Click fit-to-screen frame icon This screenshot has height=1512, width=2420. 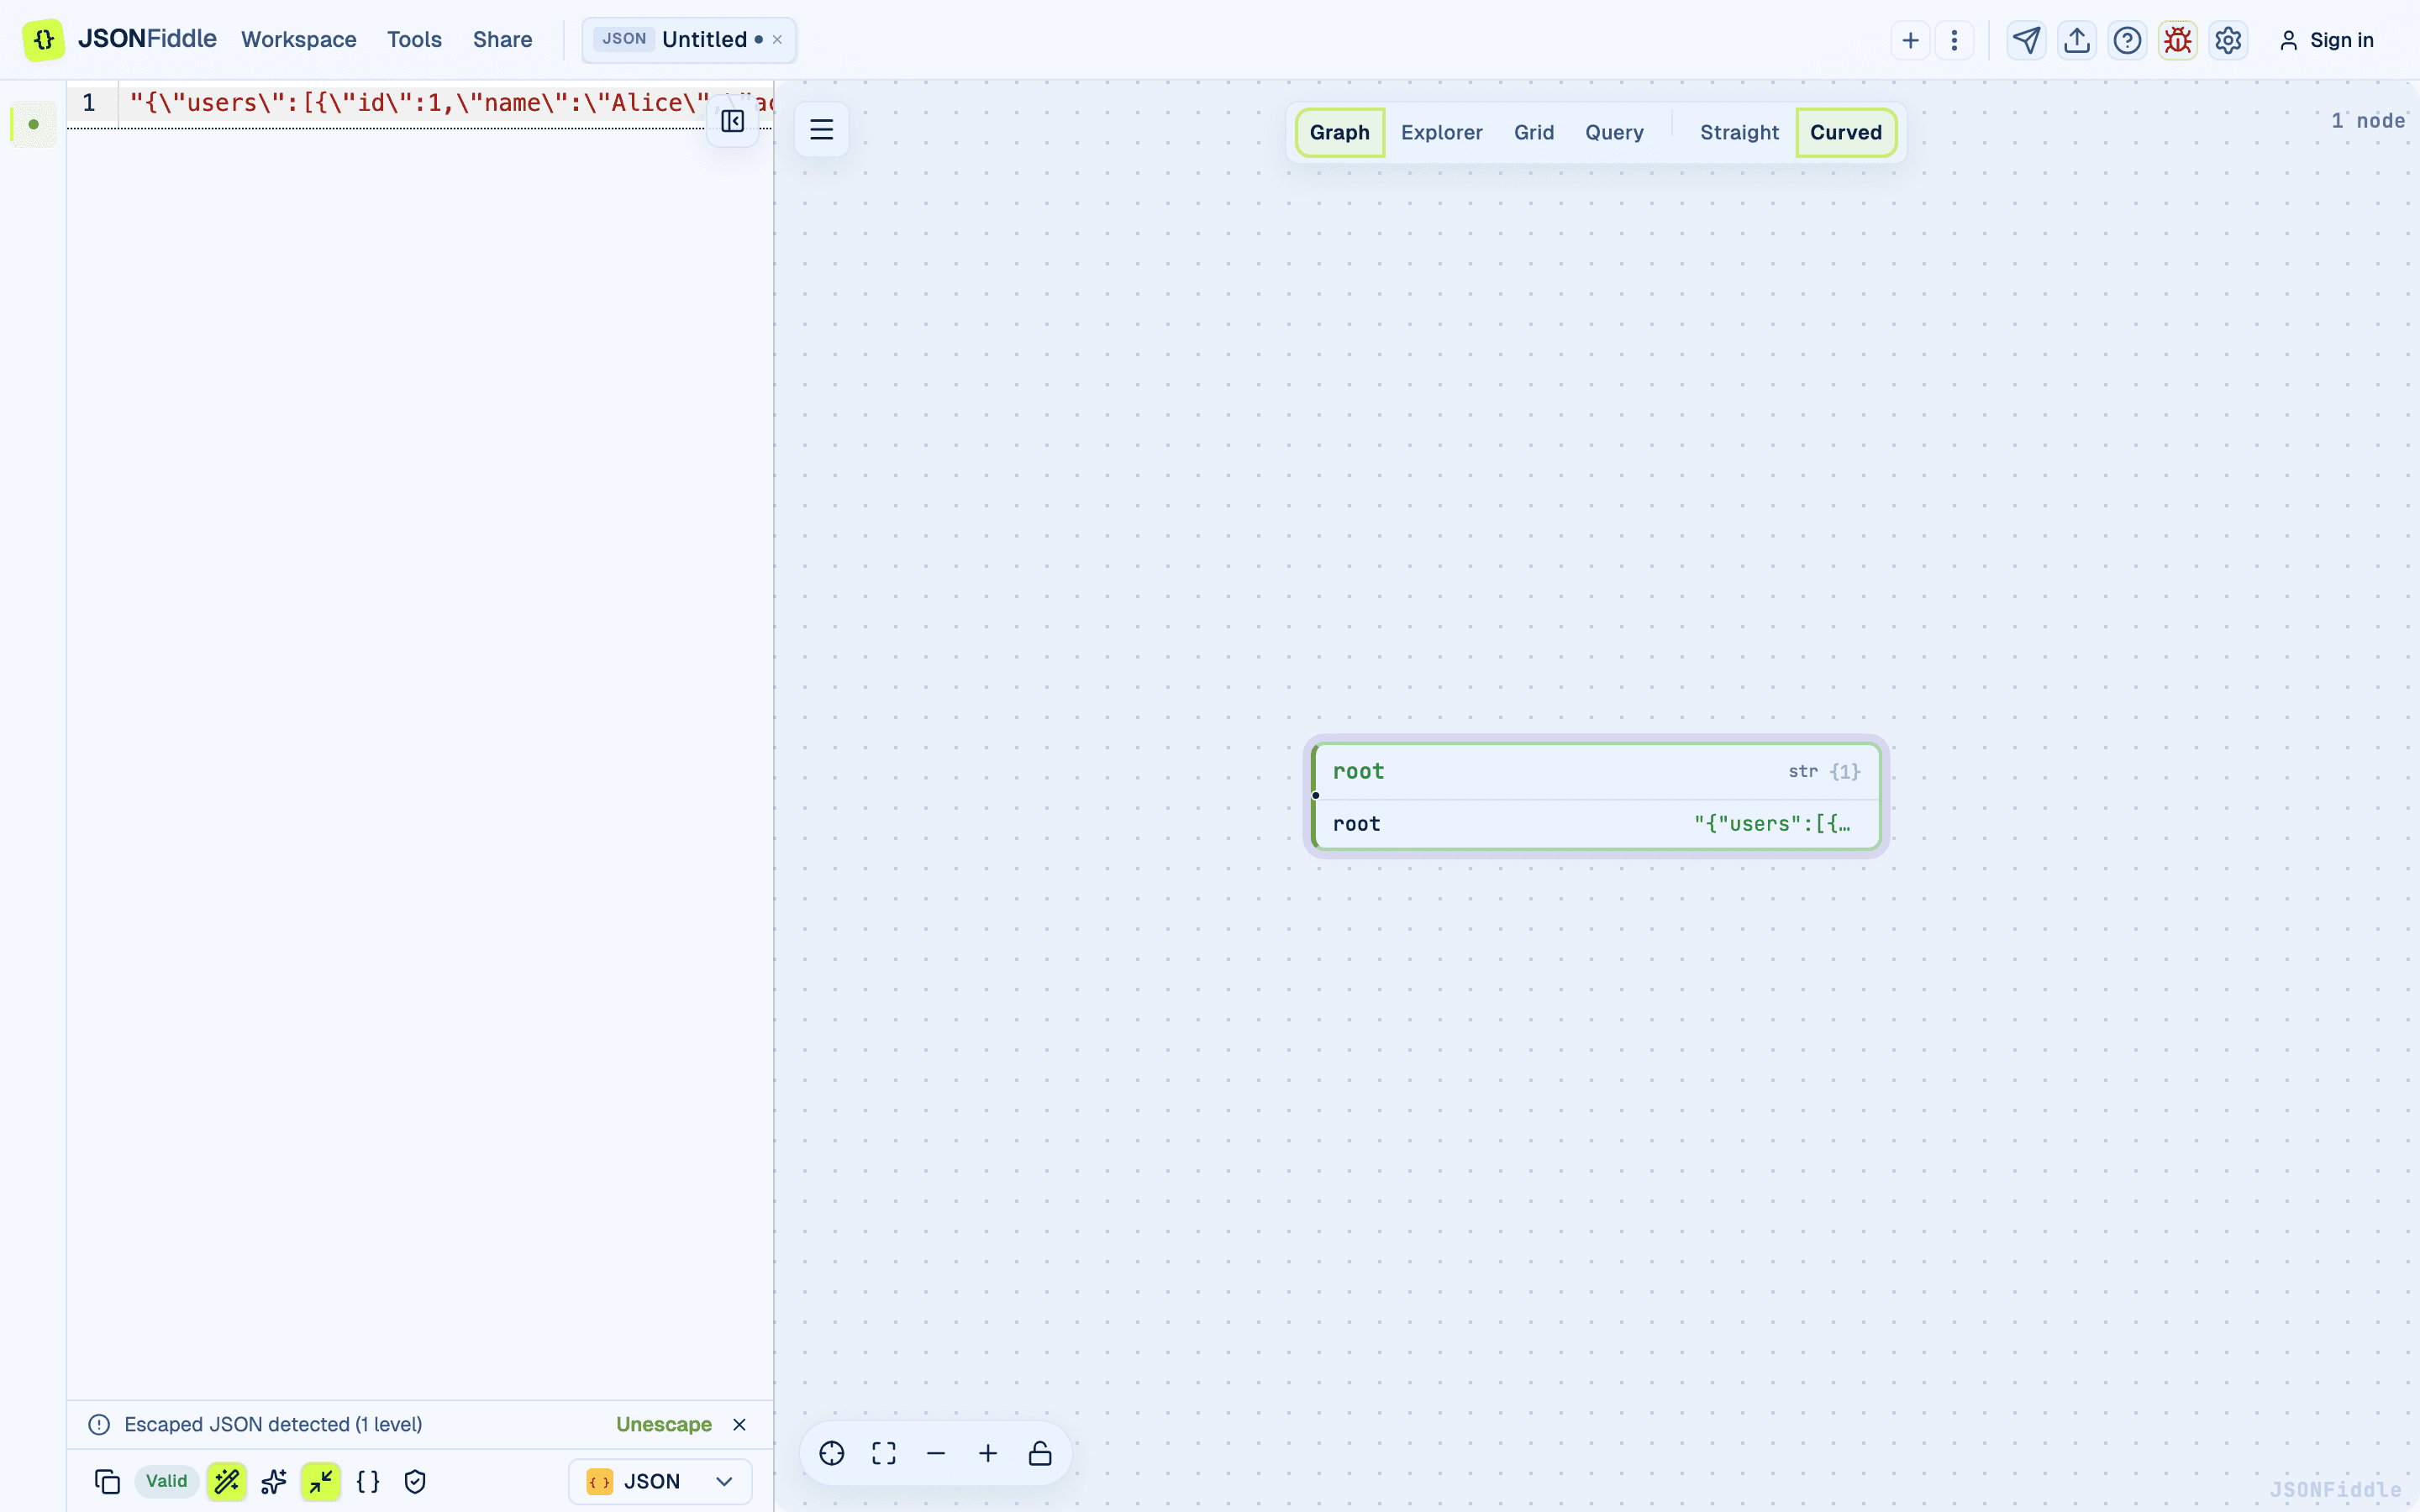(884, 1453)
